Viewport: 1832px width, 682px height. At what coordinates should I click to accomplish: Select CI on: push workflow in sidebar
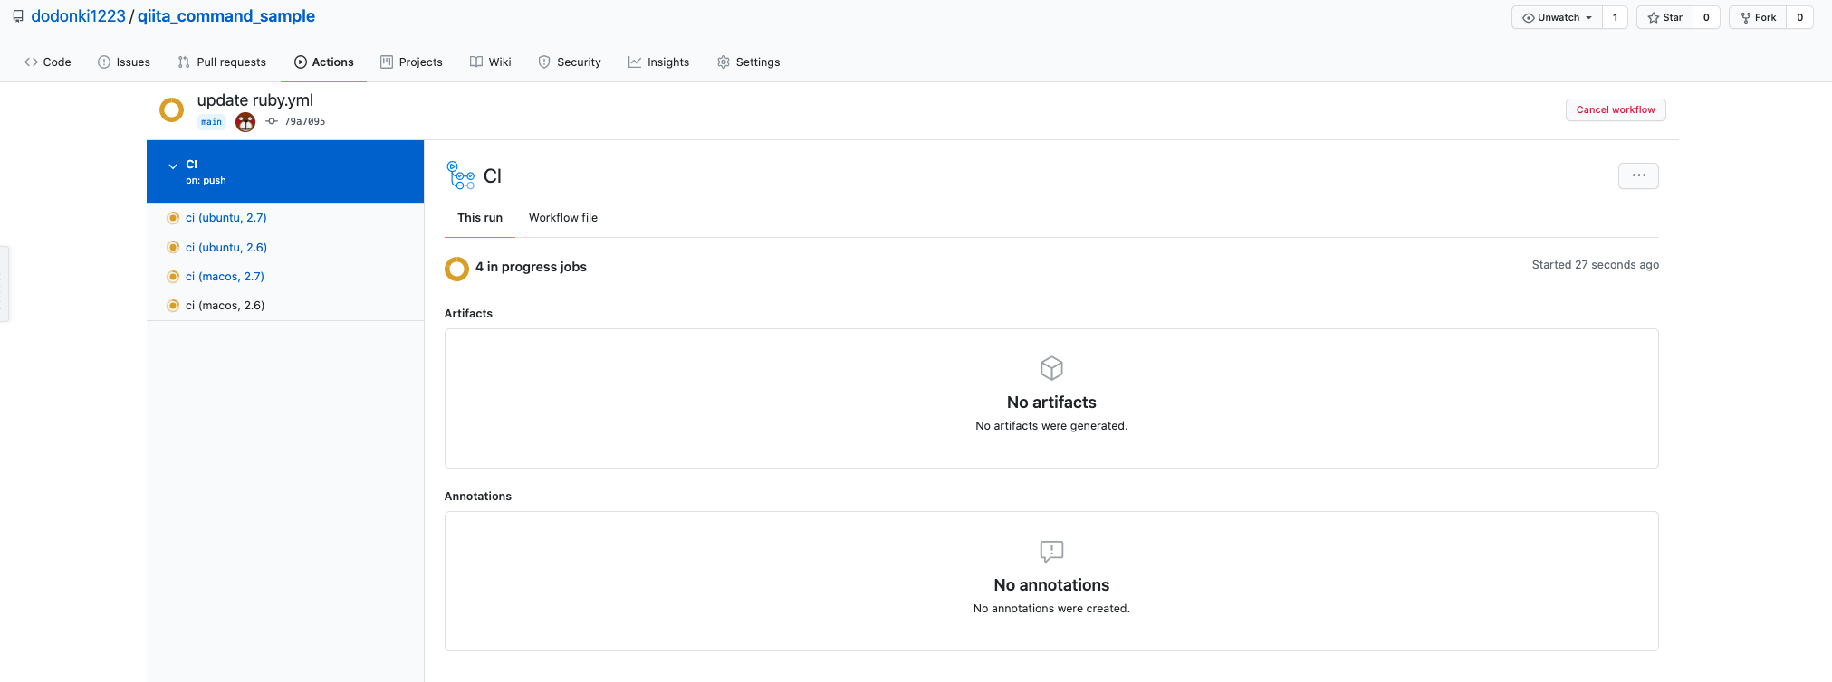(285, 172)
